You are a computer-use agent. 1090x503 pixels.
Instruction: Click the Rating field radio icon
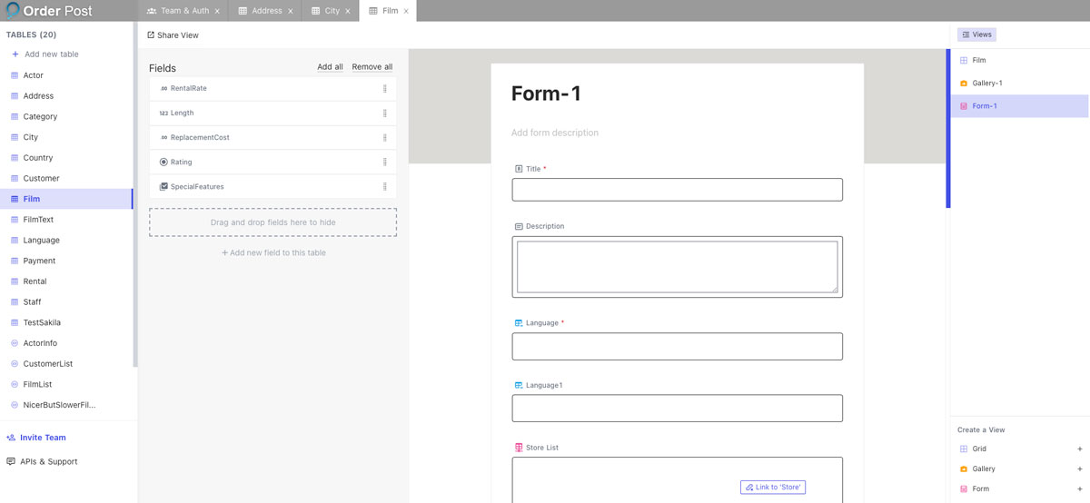point(163,163)
